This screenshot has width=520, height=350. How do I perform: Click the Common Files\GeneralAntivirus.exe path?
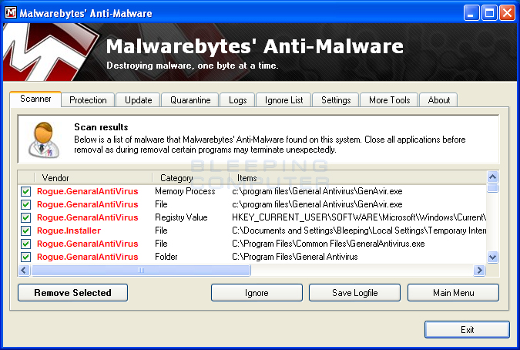328,244
